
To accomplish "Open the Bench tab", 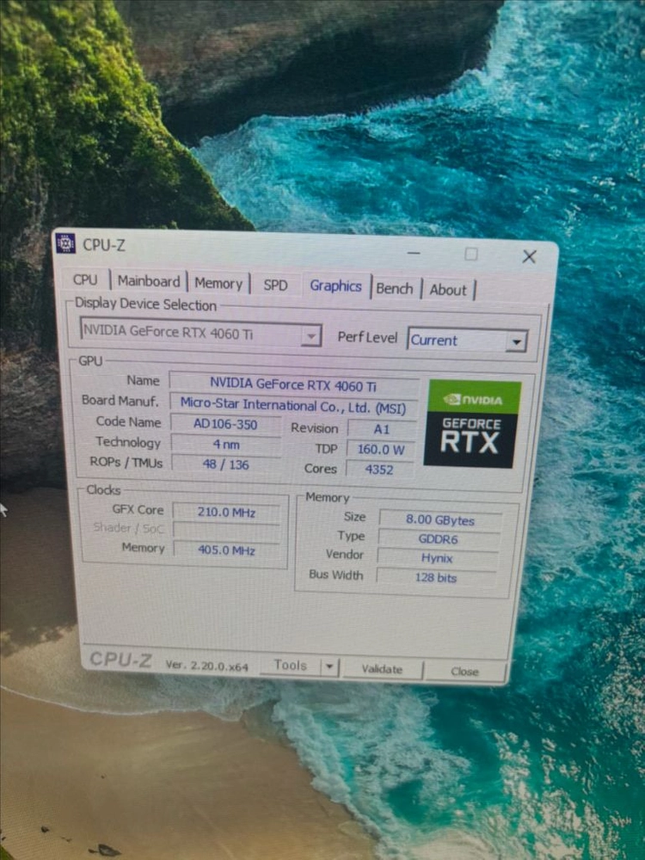I will 395,288.
